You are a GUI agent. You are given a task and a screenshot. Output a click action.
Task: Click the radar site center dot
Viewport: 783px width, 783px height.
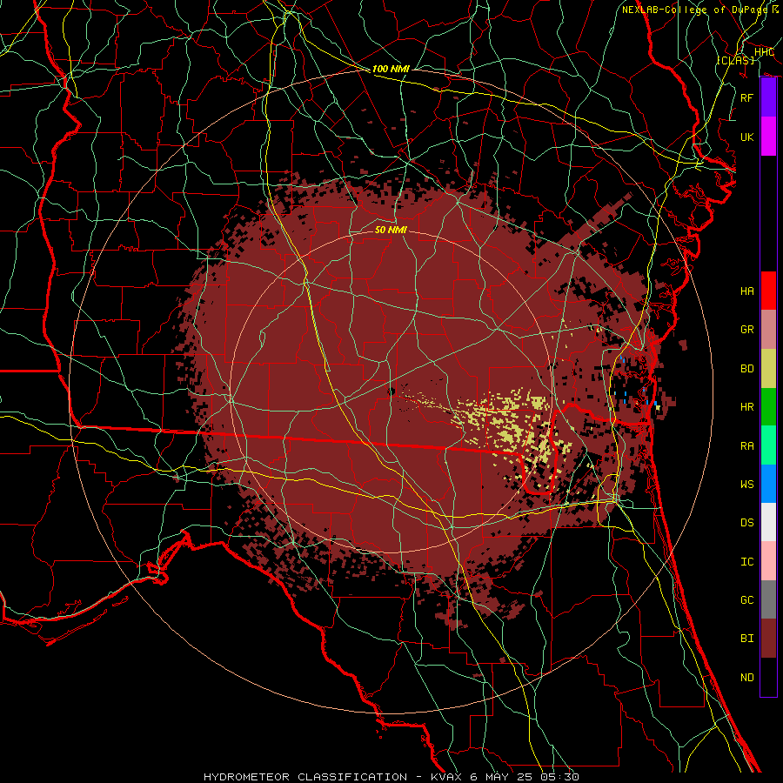(391, 391)
